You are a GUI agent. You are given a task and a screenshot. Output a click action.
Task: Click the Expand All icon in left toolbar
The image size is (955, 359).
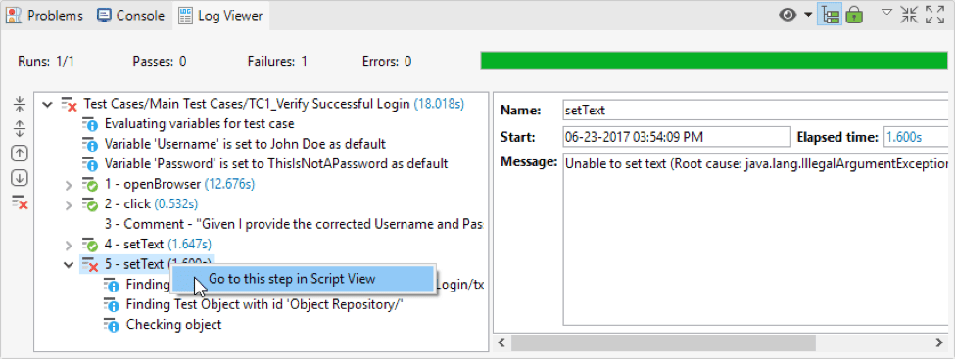point(20,129)
